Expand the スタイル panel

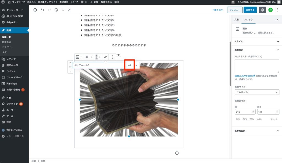click(x=257, y=41)
